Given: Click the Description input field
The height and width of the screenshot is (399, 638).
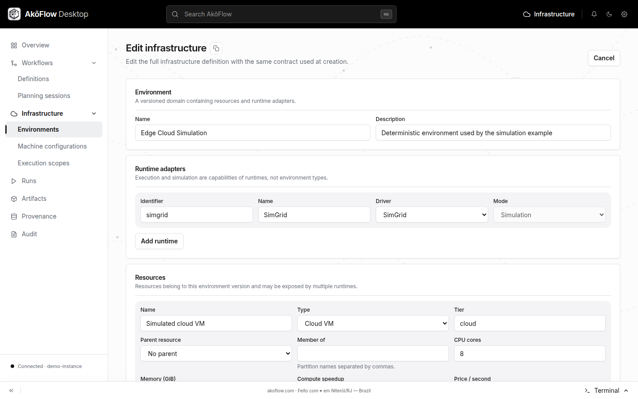Looking at the screenshot, I should pos(493,133).
